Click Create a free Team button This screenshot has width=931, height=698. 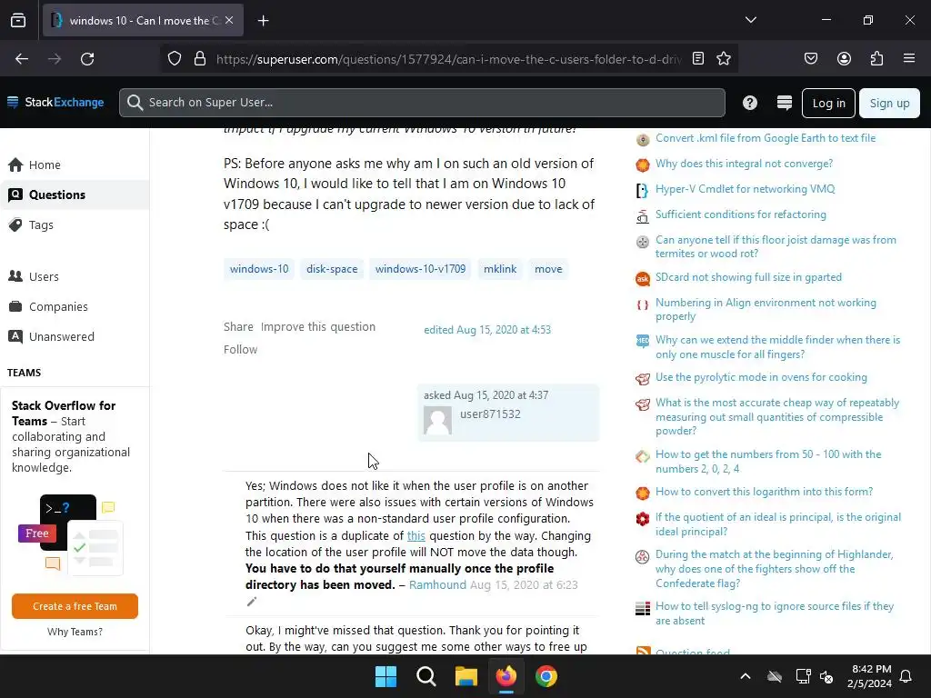[75, 606]
